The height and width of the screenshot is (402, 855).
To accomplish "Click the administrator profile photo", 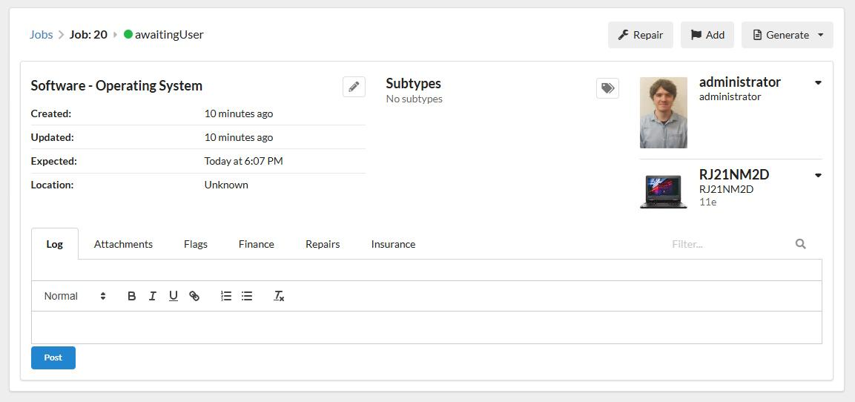I will click(x=663, y=113).
